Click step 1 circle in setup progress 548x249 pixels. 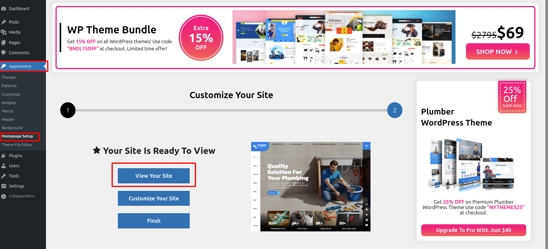pos(68,110)
